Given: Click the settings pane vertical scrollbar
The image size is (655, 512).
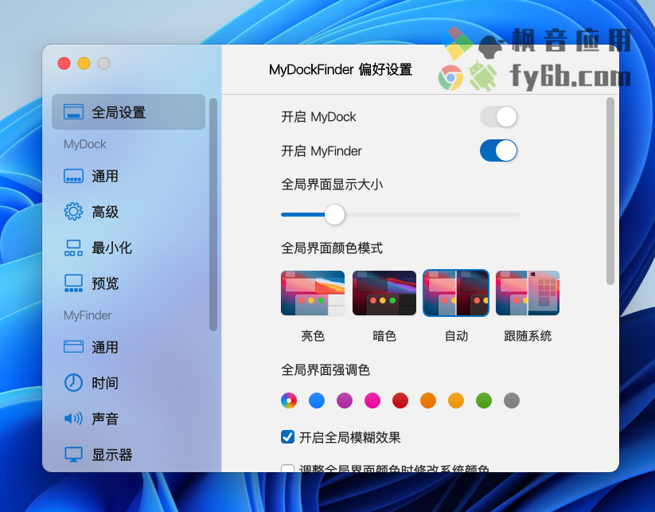Looking at the screenshot, I should 610,191.
